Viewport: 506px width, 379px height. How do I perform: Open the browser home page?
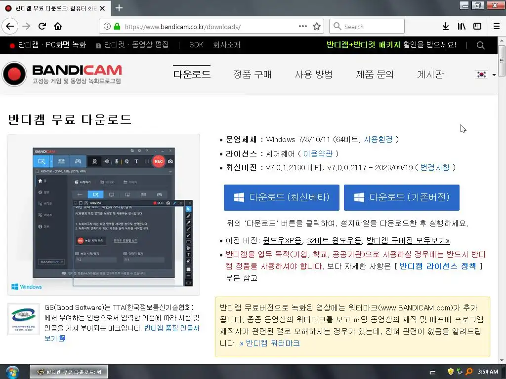coord(58,27)
